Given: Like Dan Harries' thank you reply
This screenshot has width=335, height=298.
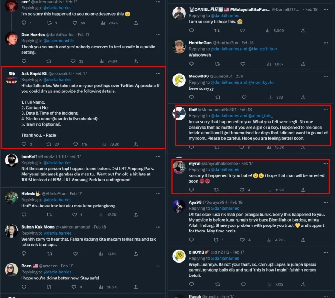Looking at the screenshot, I should (73, 61).
